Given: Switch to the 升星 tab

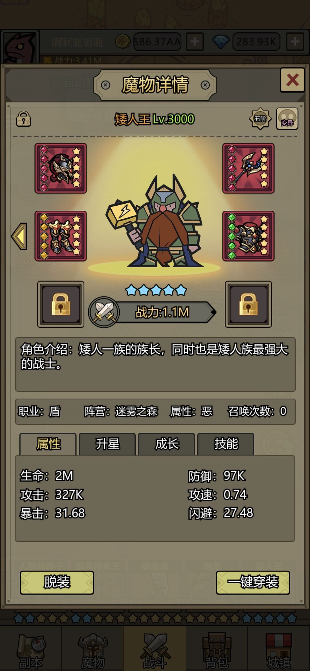Looking at the screenshot, I should click(x=107, y=444).
